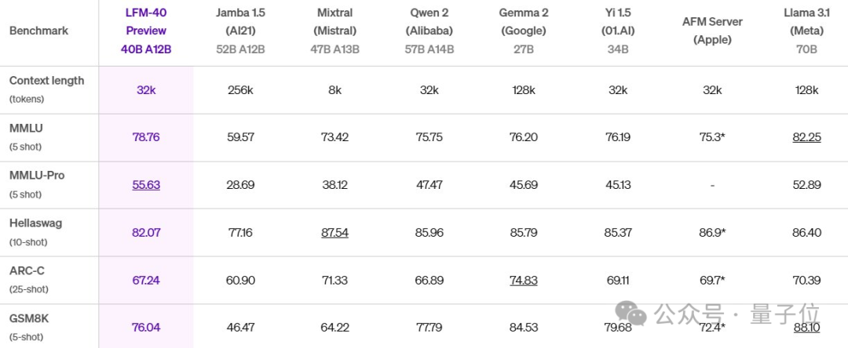The image size is (848, 348).
Task: Select the Gemma 2 (Google) column header
Action: 523,22
